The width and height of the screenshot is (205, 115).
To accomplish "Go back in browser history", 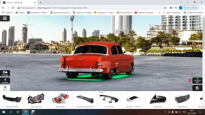I will click(3, 8).
